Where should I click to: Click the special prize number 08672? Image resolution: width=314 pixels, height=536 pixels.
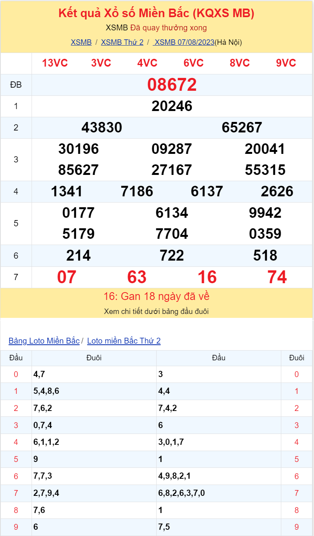[173, 84]
